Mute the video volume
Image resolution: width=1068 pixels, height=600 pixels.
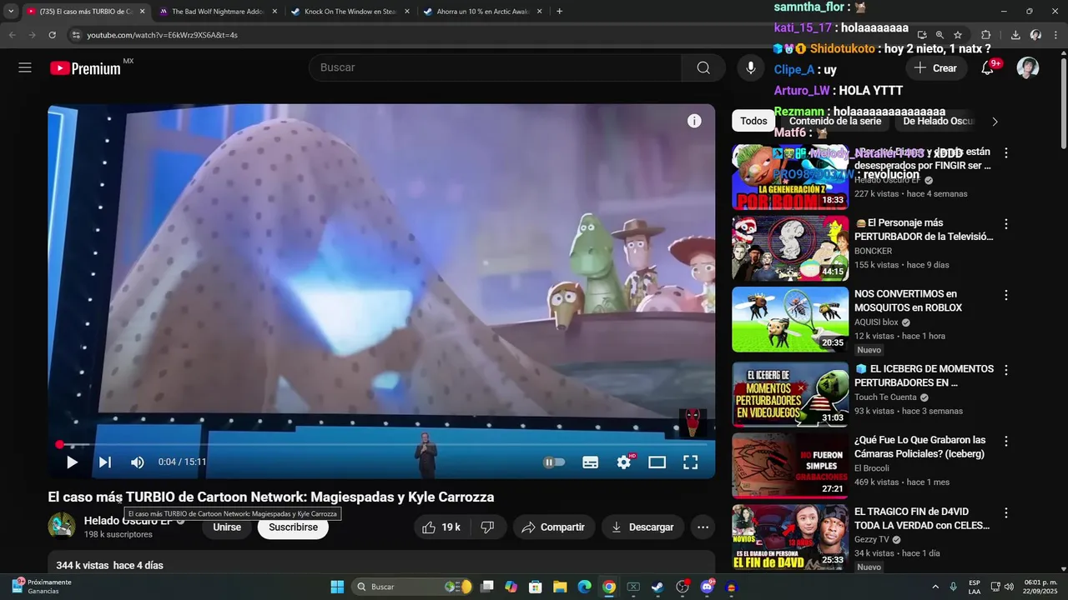click(138, 462)
